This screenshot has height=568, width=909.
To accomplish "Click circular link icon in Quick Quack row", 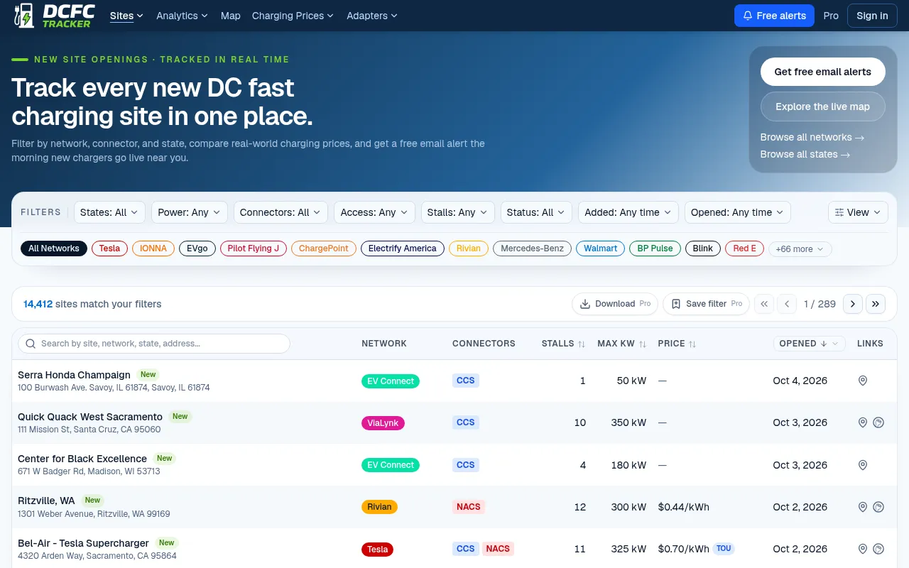I will tap(878, 422).
